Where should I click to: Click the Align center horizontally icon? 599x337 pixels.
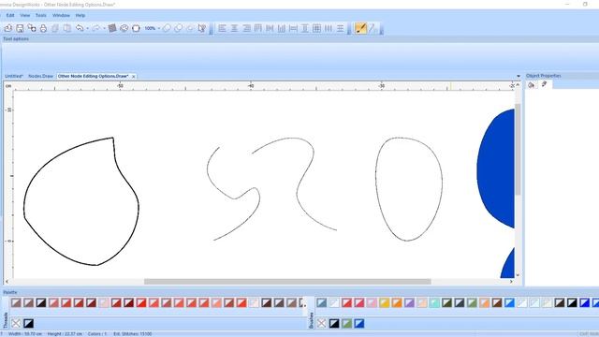(234, 28)
